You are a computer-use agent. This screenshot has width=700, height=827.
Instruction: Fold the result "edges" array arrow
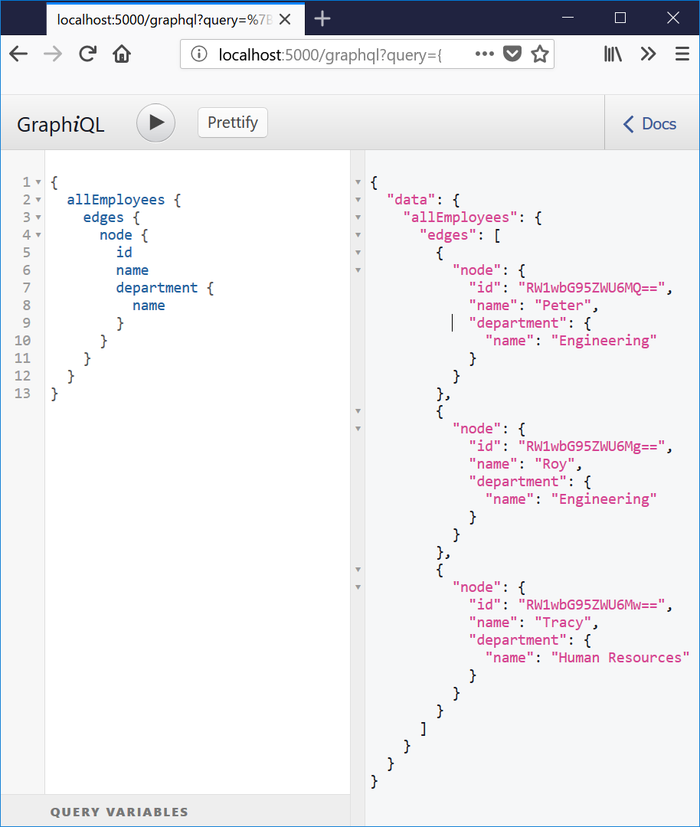pos(358,235)
